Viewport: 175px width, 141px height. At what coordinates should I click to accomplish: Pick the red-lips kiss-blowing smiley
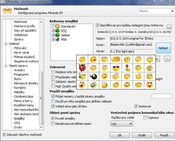(x=93, y=59)
